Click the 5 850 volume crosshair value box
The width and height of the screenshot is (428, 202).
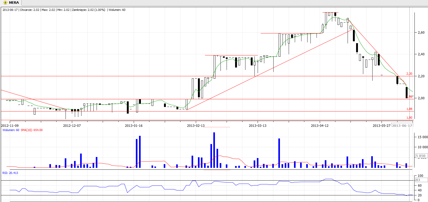[x=421, y=156]
